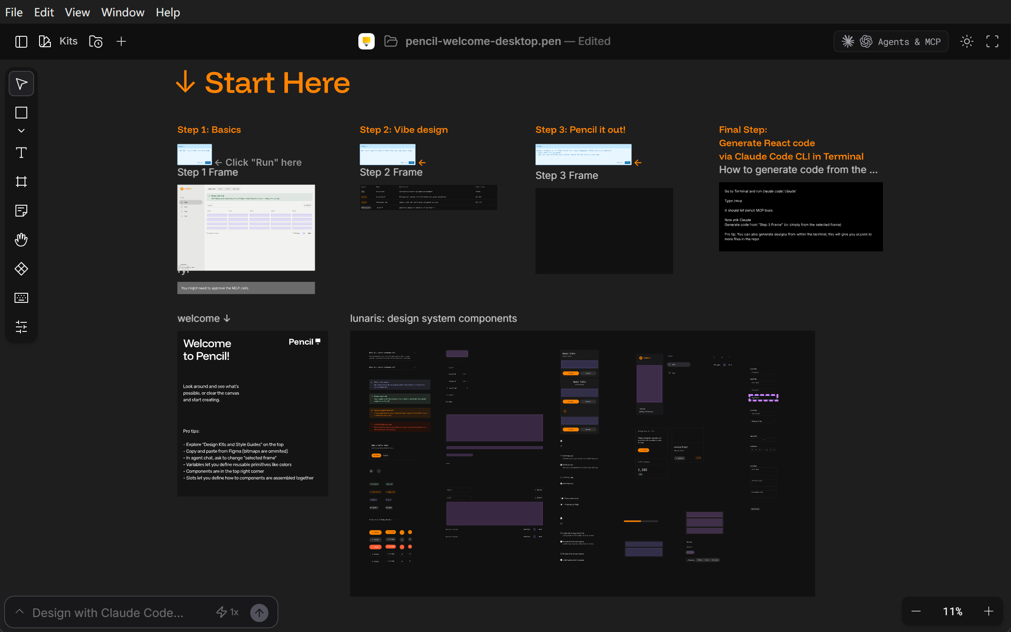
Task: Open the Kits style guides
Action: (x=69, y=41)
